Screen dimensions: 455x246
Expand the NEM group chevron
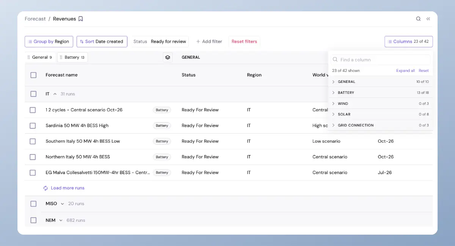pos(61,220)
